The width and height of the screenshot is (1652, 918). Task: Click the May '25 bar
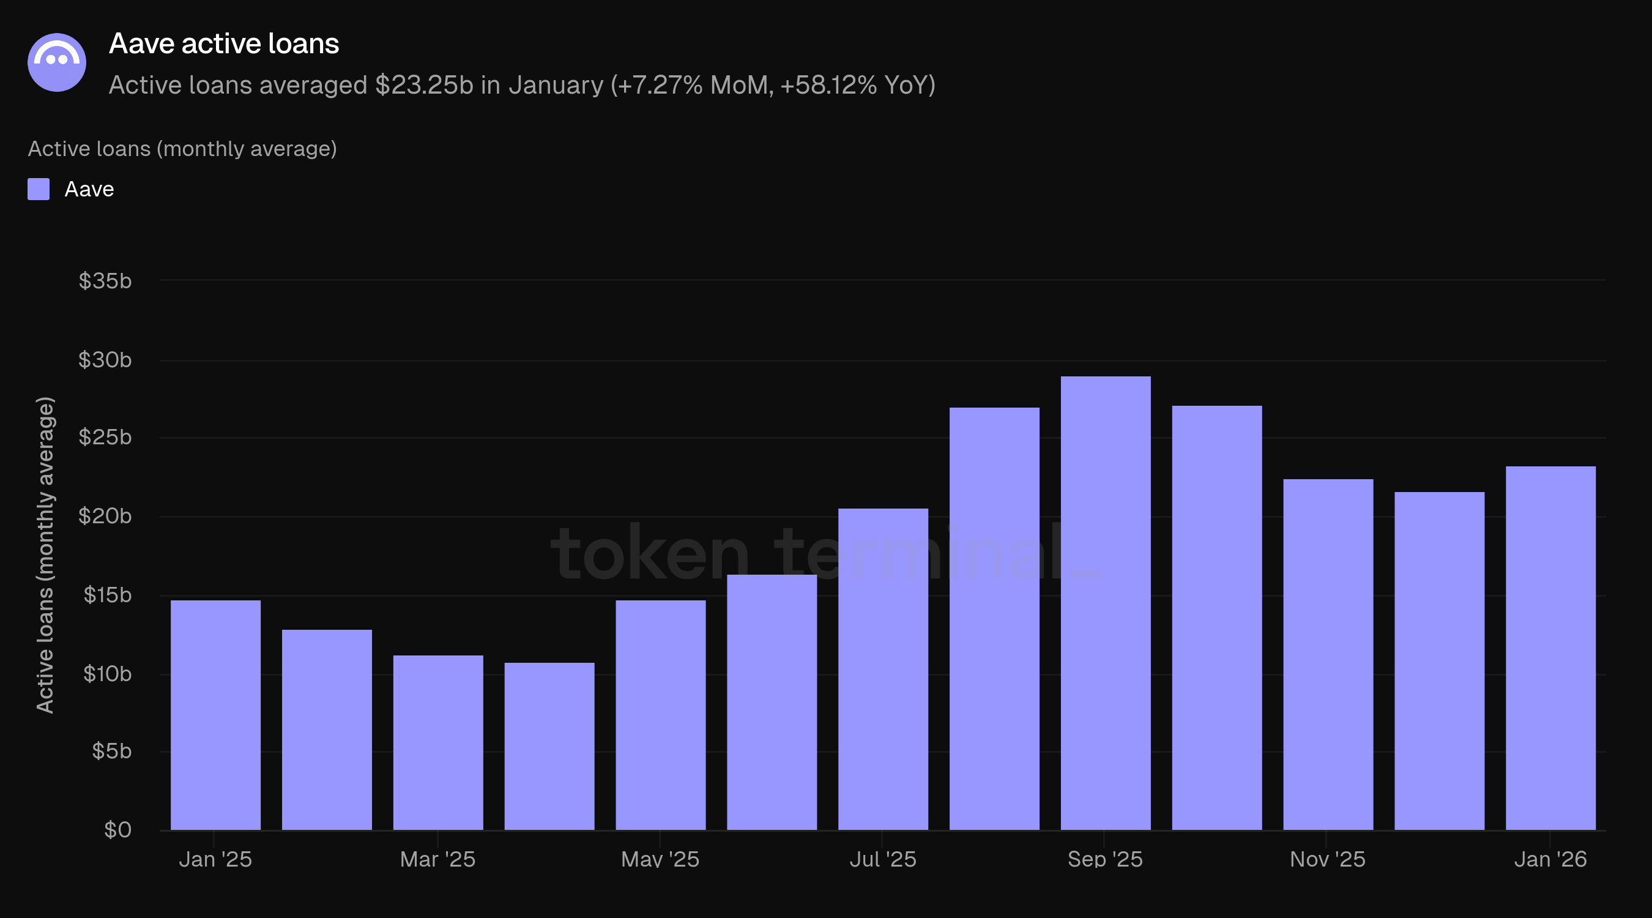pos(661,715)
